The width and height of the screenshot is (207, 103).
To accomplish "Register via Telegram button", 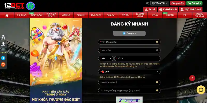I will (129, 33).
